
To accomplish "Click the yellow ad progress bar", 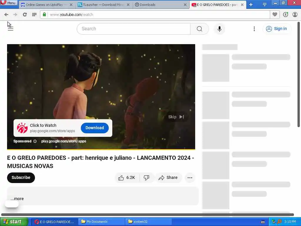I will [x=101, y=149].
